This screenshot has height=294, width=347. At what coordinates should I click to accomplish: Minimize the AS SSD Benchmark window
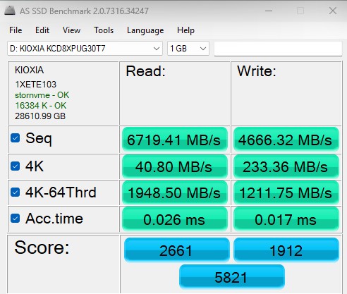point(269,11)
